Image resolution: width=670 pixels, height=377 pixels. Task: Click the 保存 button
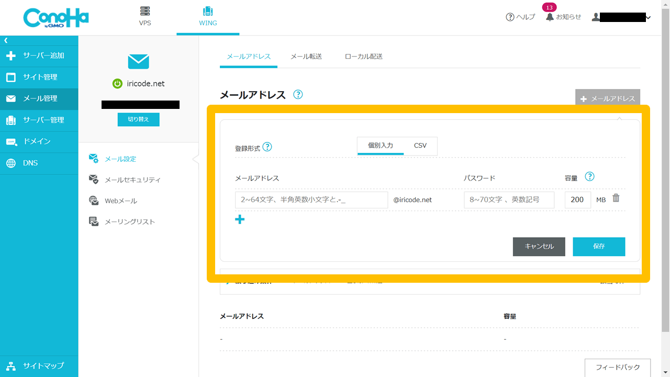[599, 247]
